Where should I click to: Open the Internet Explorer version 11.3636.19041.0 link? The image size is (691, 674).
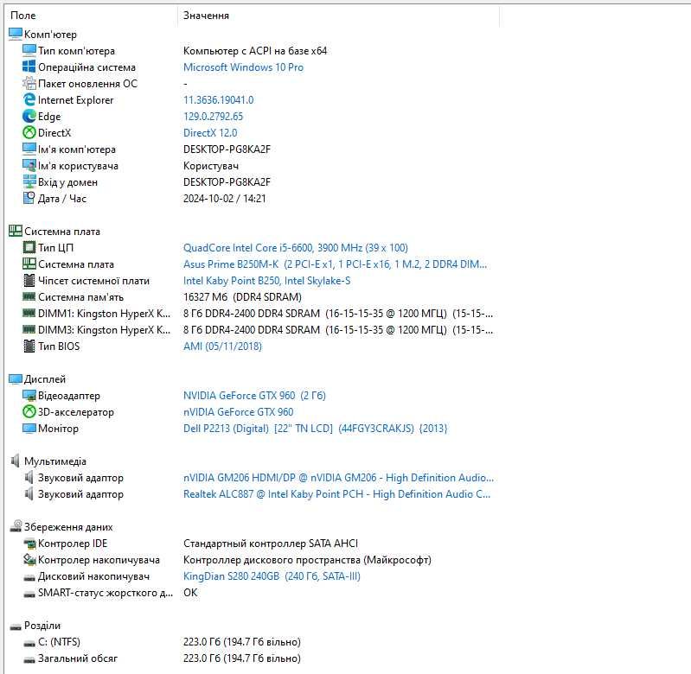tap(218, 100)
